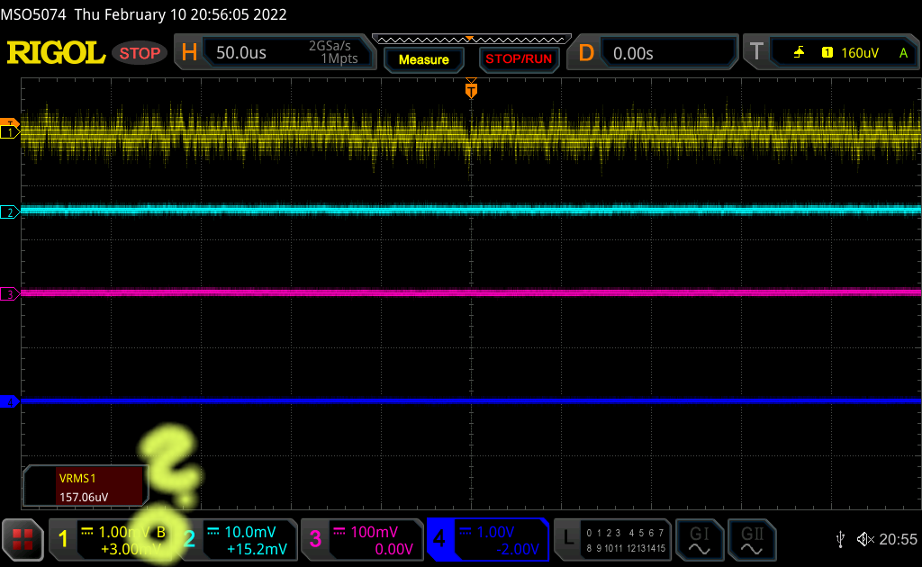Open the logic analyzer digital channels panel

click(612, 539)
